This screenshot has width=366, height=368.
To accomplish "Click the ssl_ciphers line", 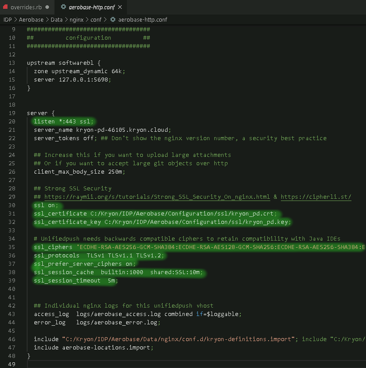I will [200, 247].
